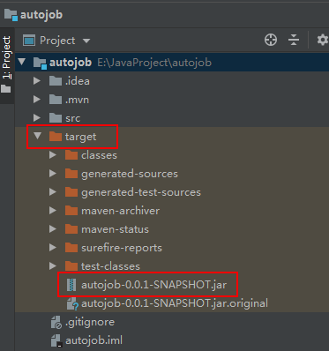This screenshot has height=351, width=329.
Task: Expand the classes folder arrow
Action: click(53, 155)
